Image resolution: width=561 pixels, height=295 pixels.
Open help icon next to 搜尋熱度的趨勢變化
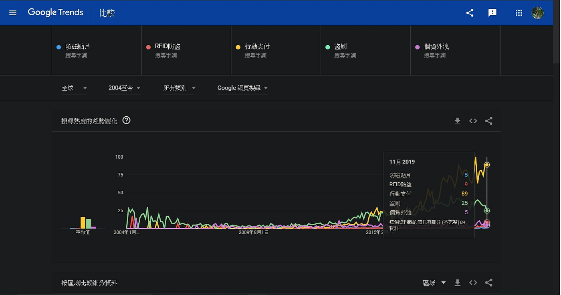127,120
